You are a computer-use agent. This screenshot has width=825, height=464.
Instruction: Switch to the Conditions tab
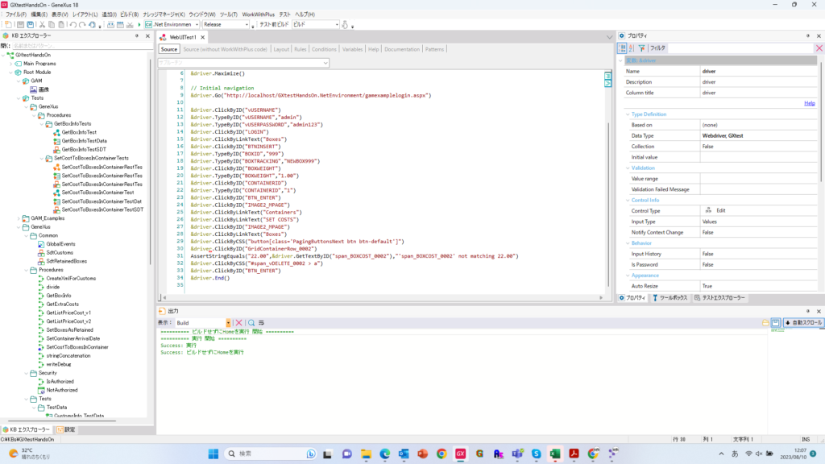324,49
